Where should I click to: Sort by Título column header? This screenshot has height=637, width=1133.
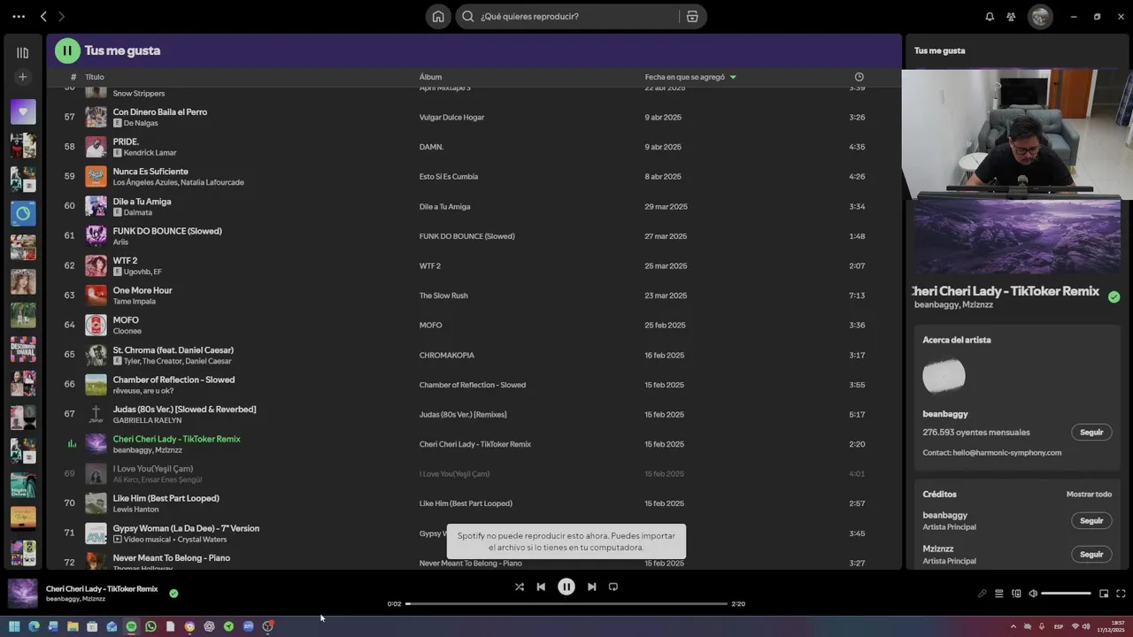tap(95, 77)
